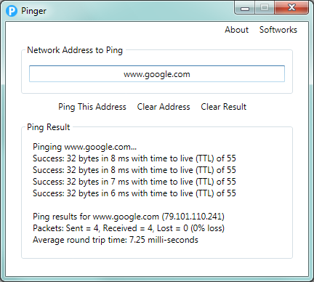Viewport: 314px width, 282px height.
Task: Click the Pinger app icon in title bar
Action: coord(12,11)
